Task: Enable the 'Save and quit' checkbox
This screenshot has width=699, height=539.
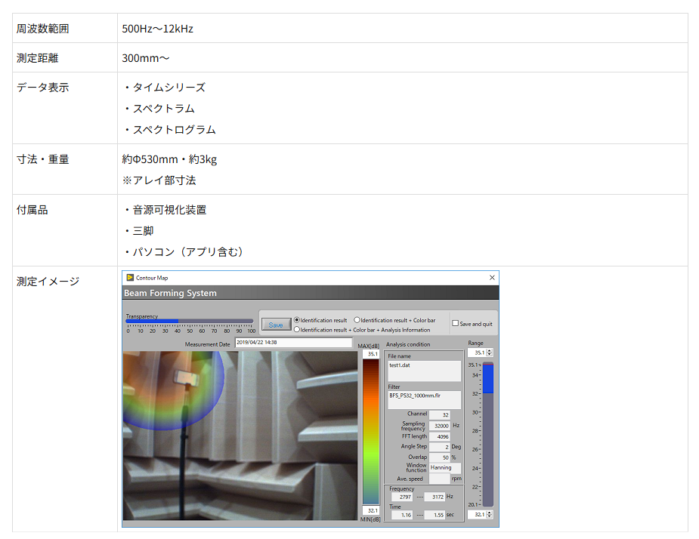Action: point(455,324)
